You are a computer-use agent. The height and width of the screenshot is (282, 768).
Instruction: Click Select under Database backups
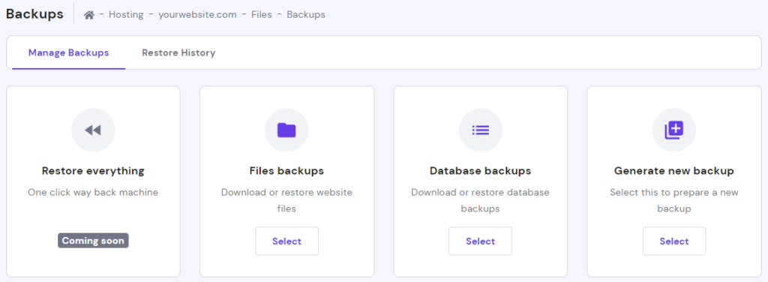click(x=481, y=241)
